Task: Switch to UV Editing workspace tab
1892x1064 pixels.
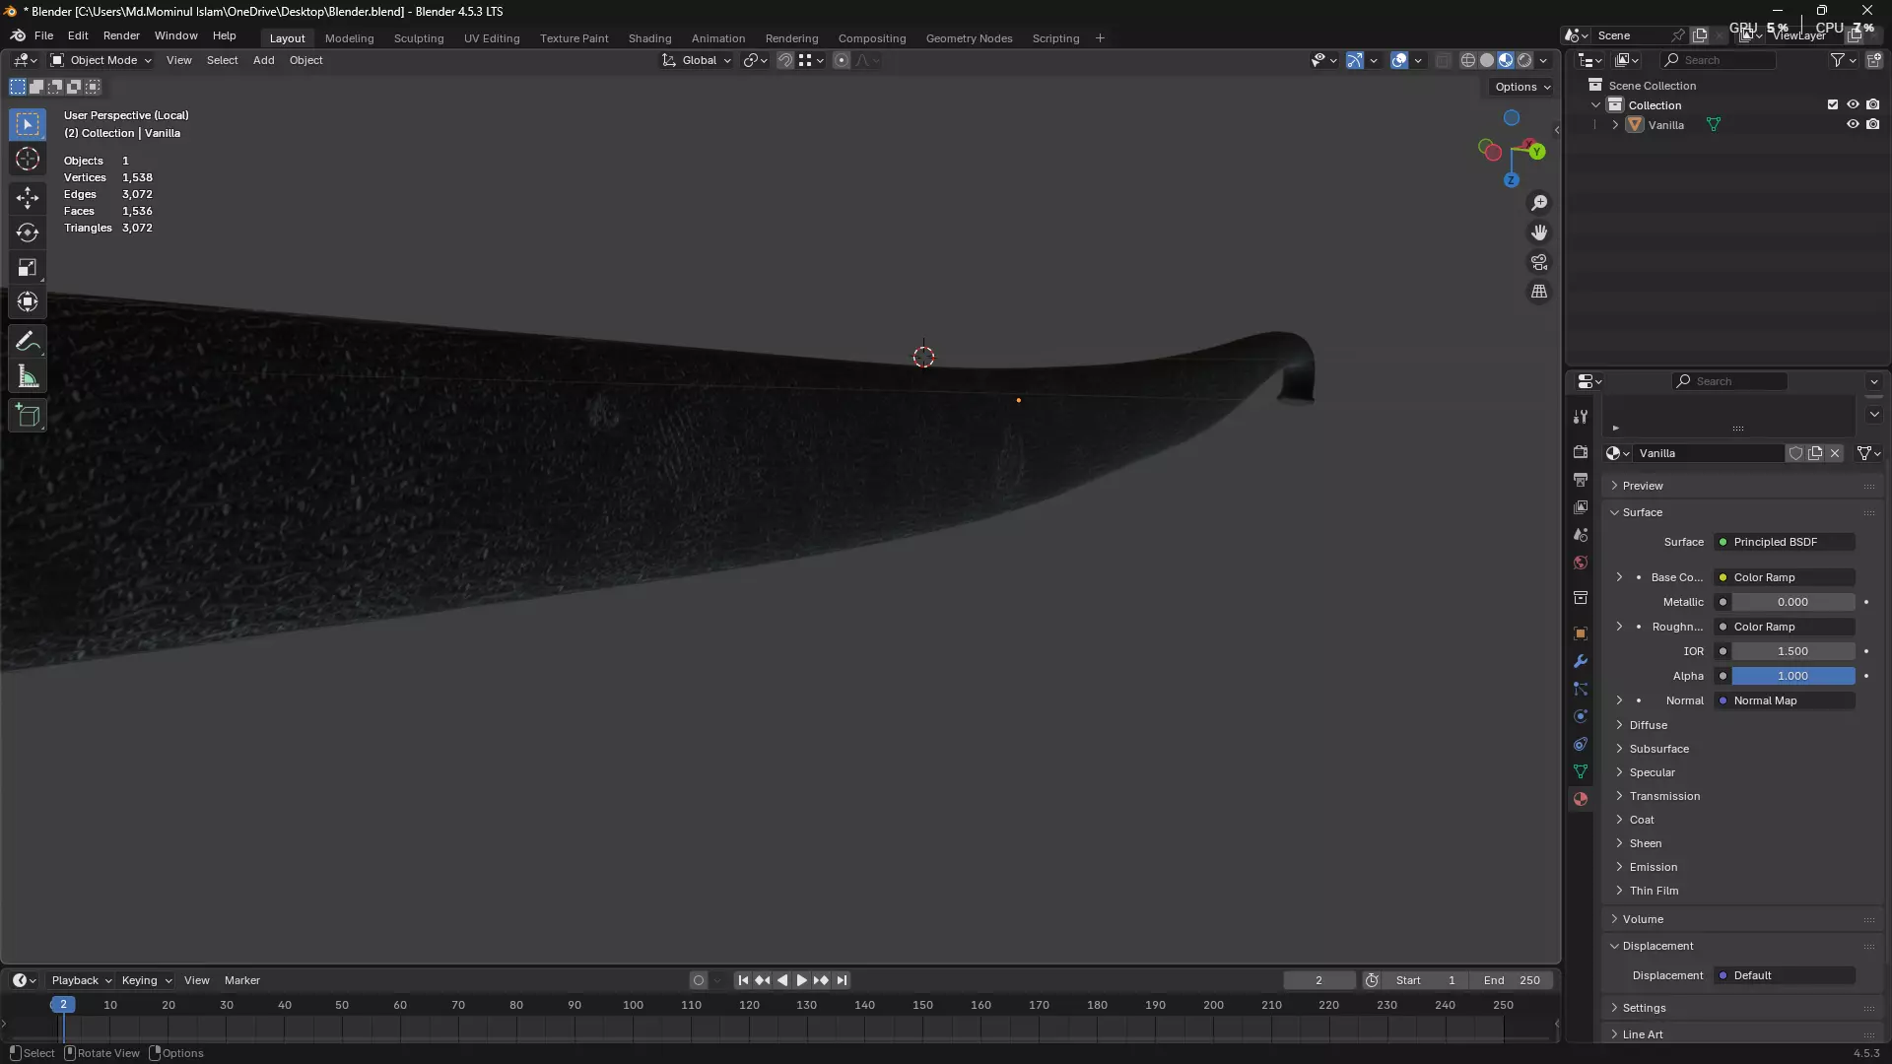Action: point(492,38)
